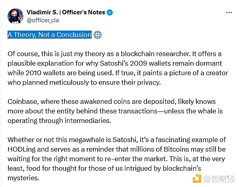Open Vladimir S. profile avatar
This screenshot has height=187, width=239.
coord(15,16)
